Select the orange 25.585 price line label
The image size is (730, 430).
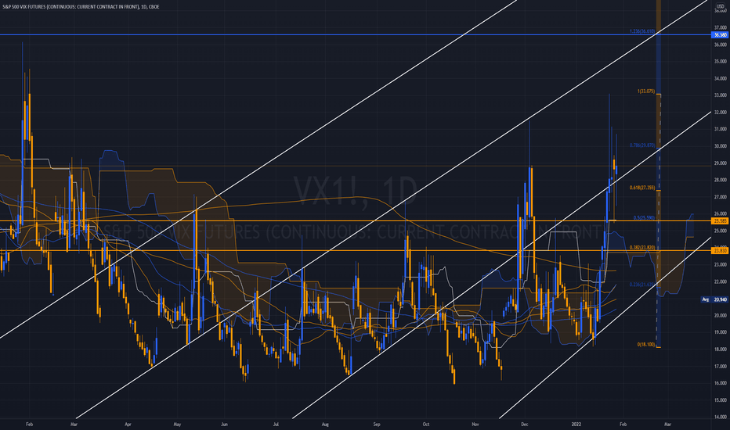tap(720, 220)
